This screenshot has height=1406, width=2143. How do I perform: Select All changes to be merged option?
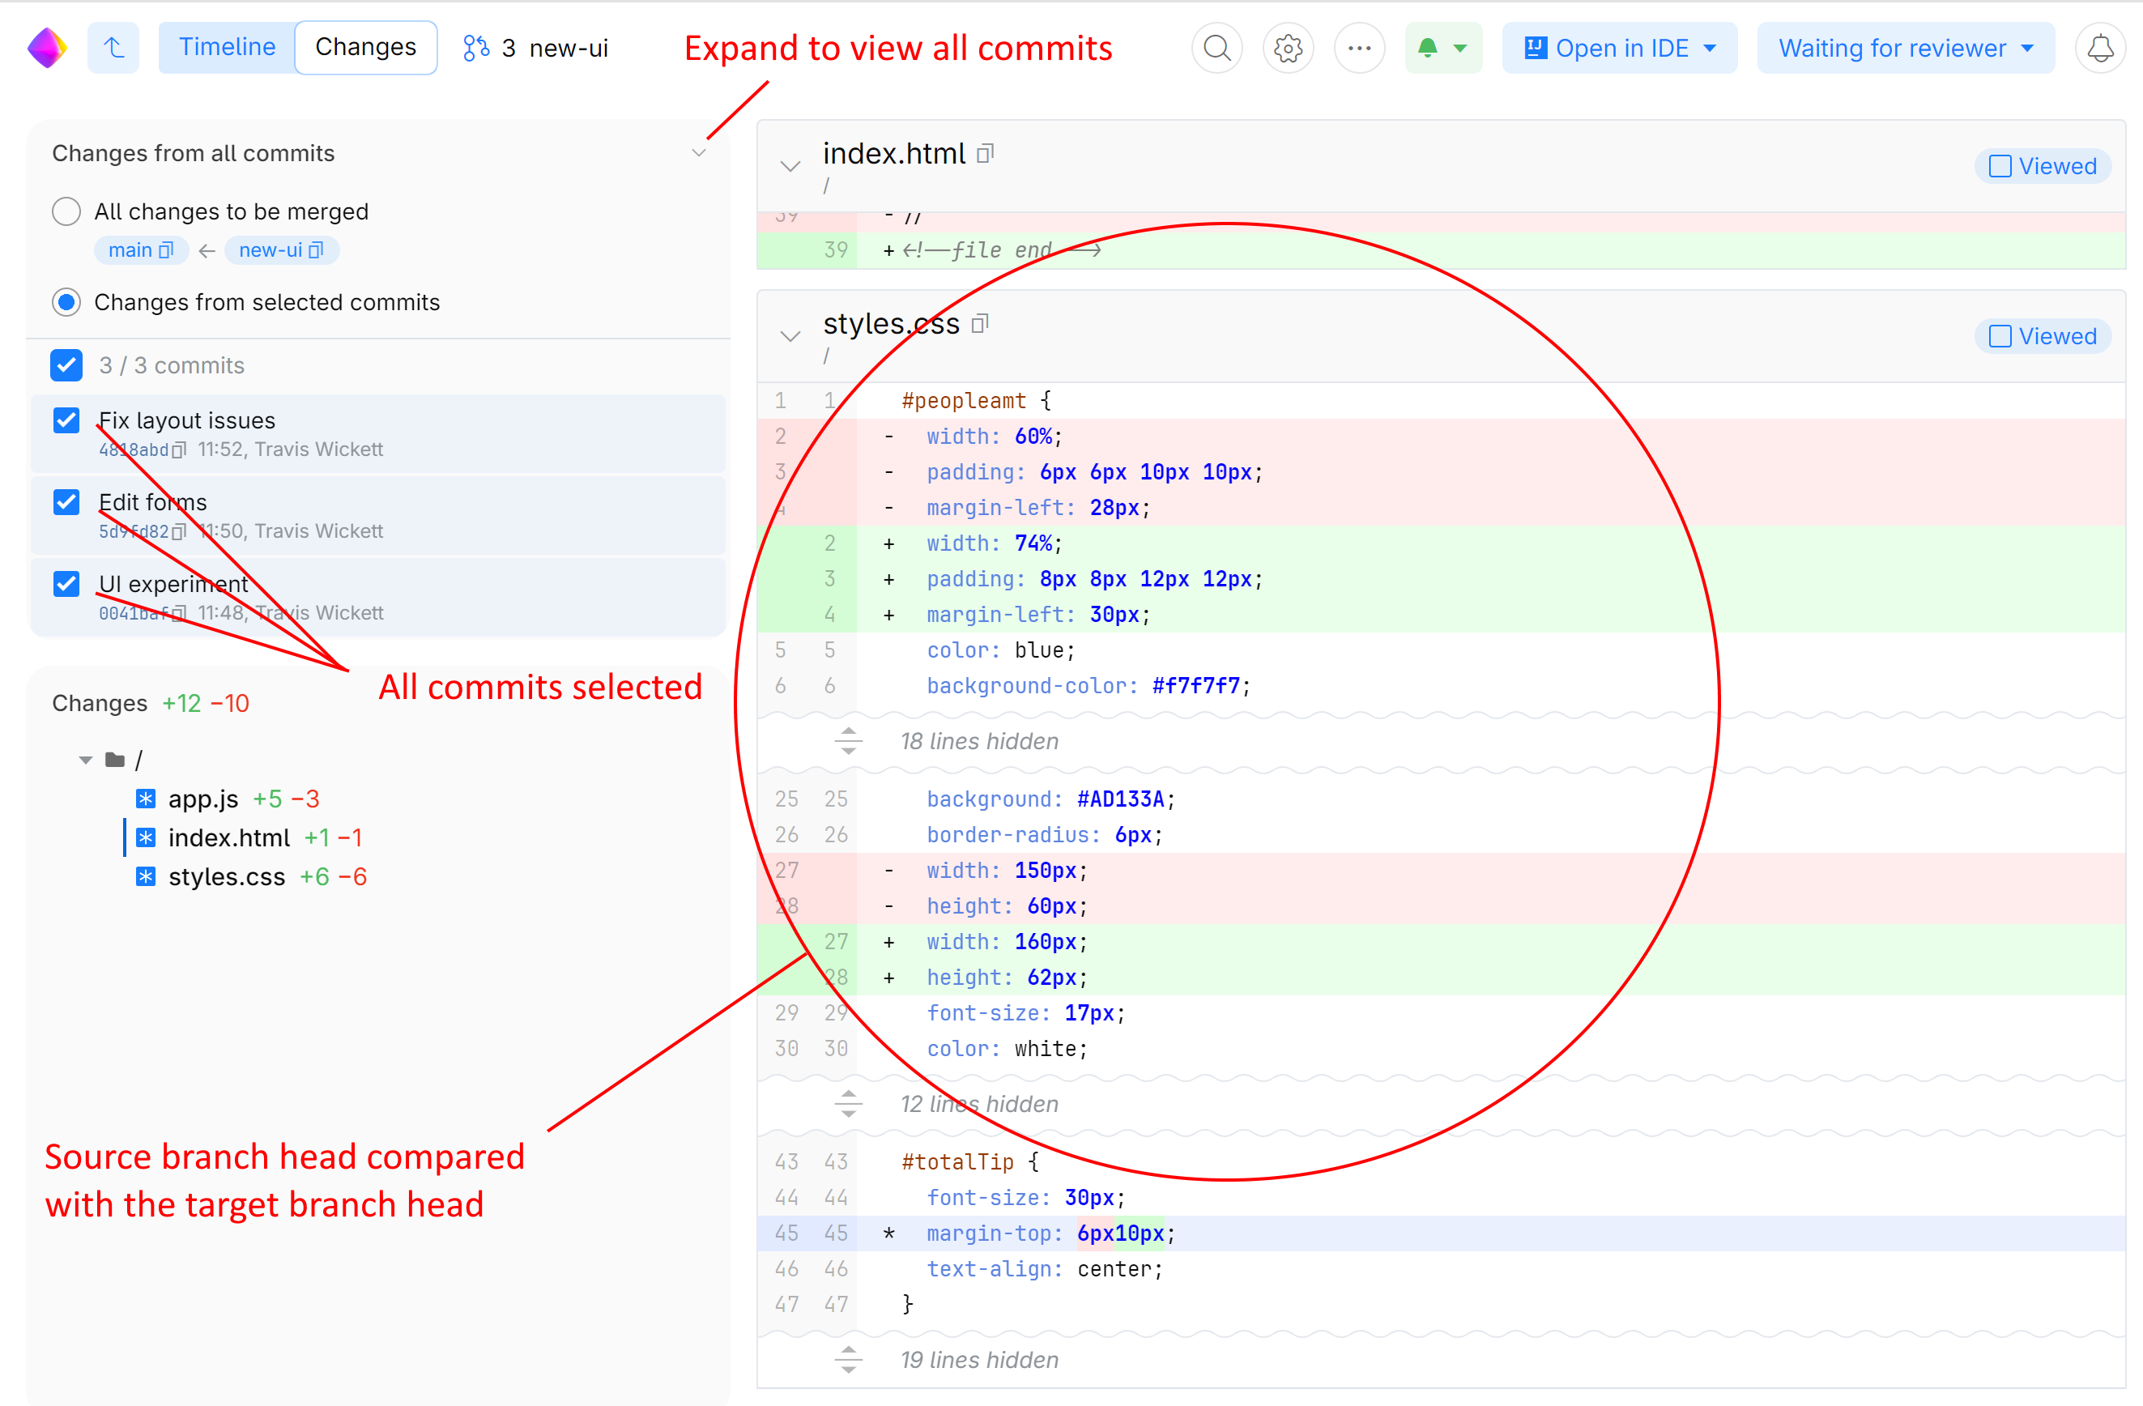(x=66, y=211)
